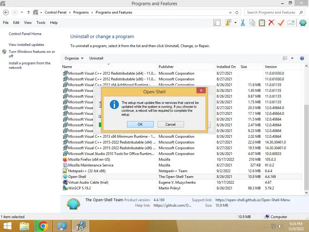The image size is (309, 232).
Task: Open the recent locations dropdown arrow
Action: [x=22, y=12]
